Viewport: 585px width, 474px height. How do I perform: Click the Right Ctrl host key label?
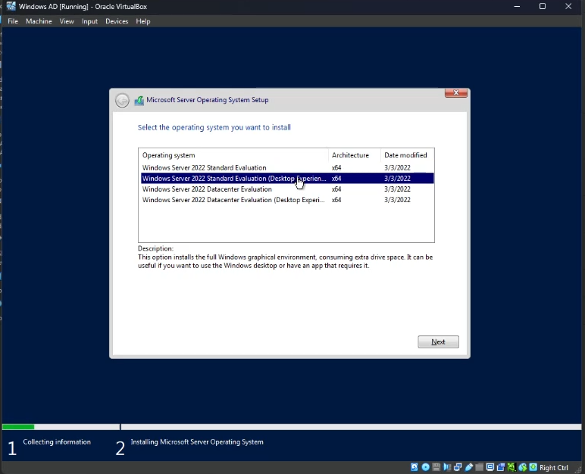pyautogui.click(x=554, y=468)
